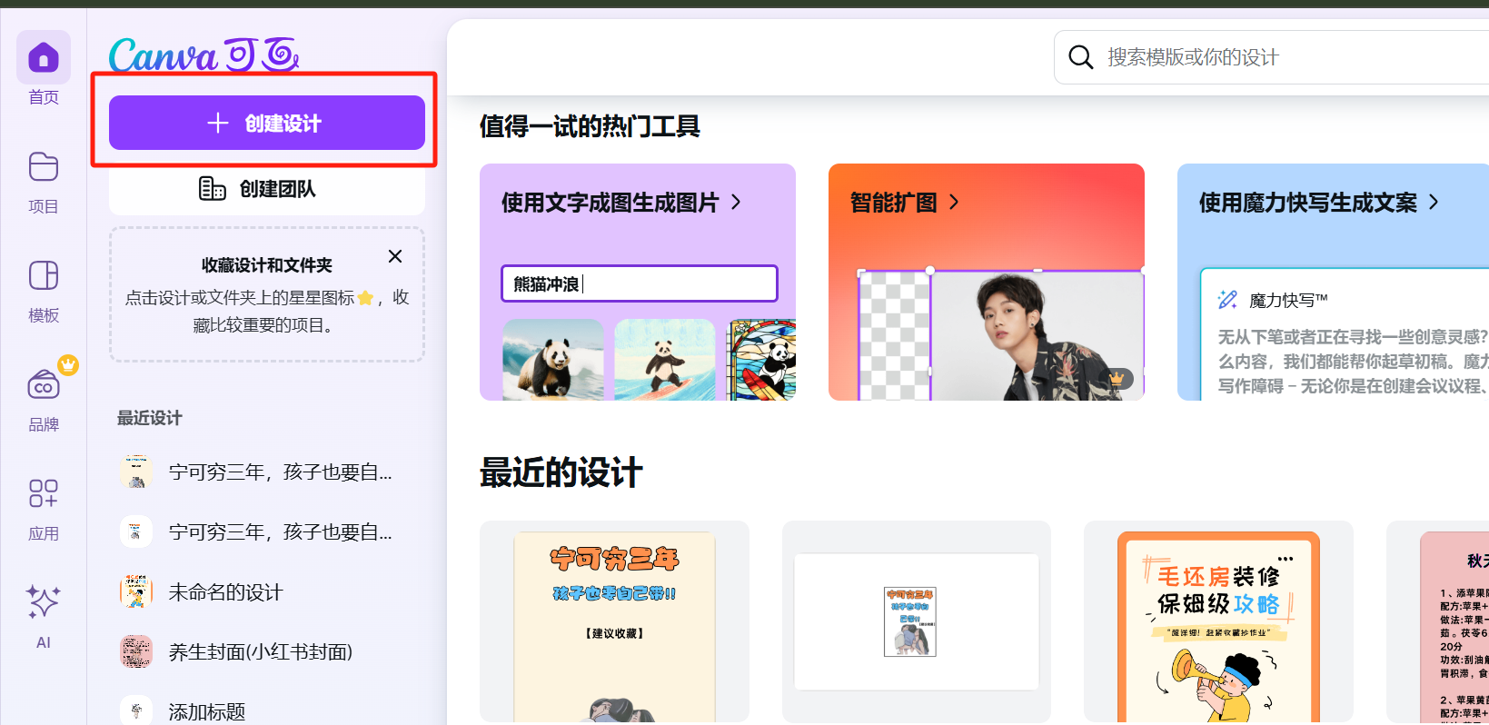Click the 收藏设计和文件夹 tip title
This screenshot has width=1489, height=725.
(x=267, y=265)
